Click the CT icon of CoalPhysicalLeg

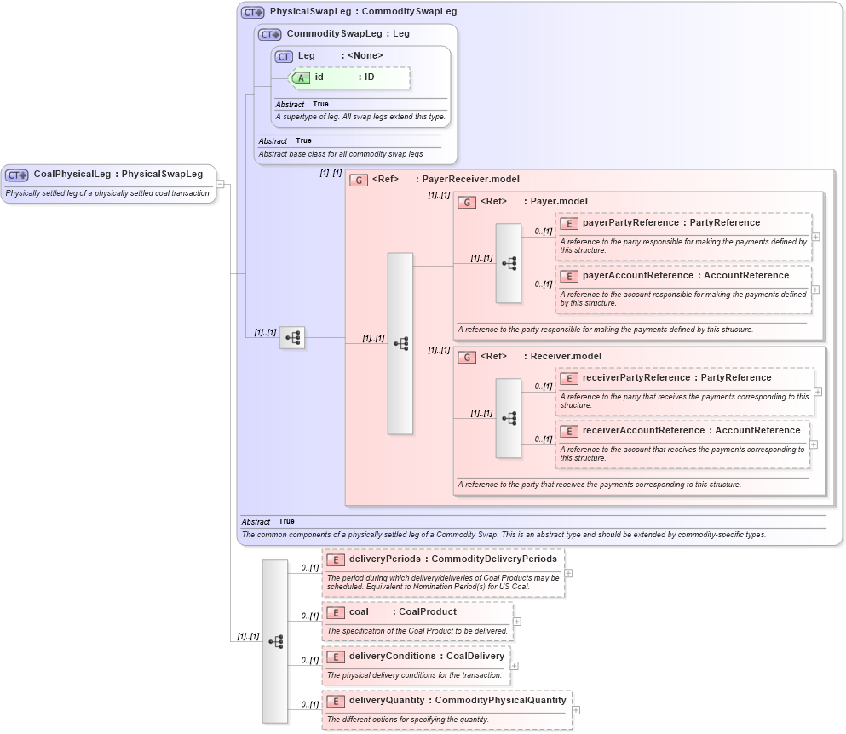coord(17,175)
